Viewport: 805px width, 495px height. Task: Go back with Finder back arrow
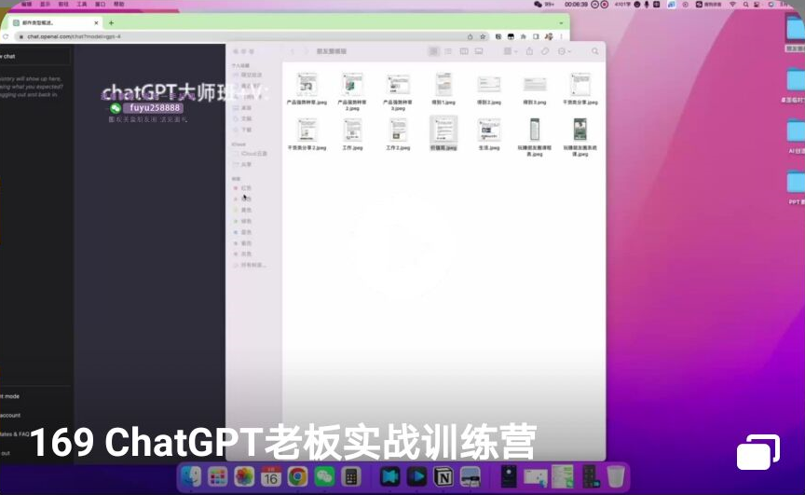(x=293, y=51)
